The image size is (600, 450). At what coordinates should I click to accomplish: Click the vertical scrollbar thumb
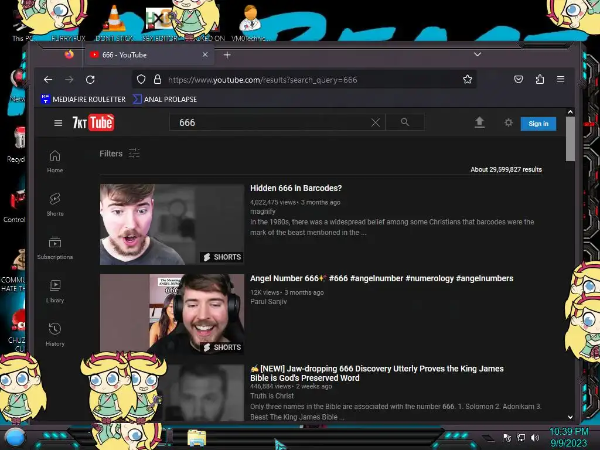(x=570, y=139)
